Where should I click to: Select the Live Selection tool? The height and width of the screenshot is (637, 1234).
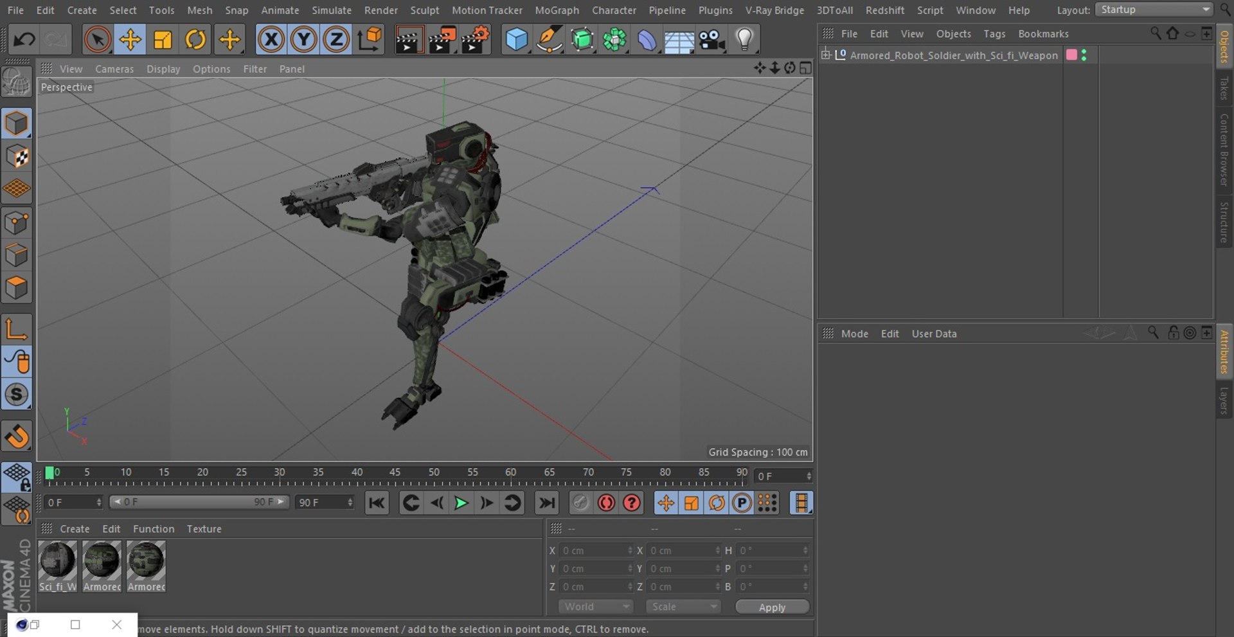point(97,40)
